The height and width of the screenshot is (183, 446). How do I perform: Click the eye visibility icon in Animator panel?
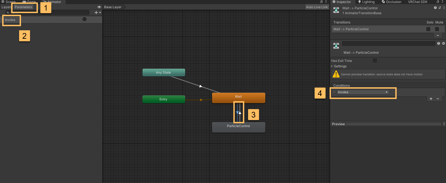click(99, 7)
